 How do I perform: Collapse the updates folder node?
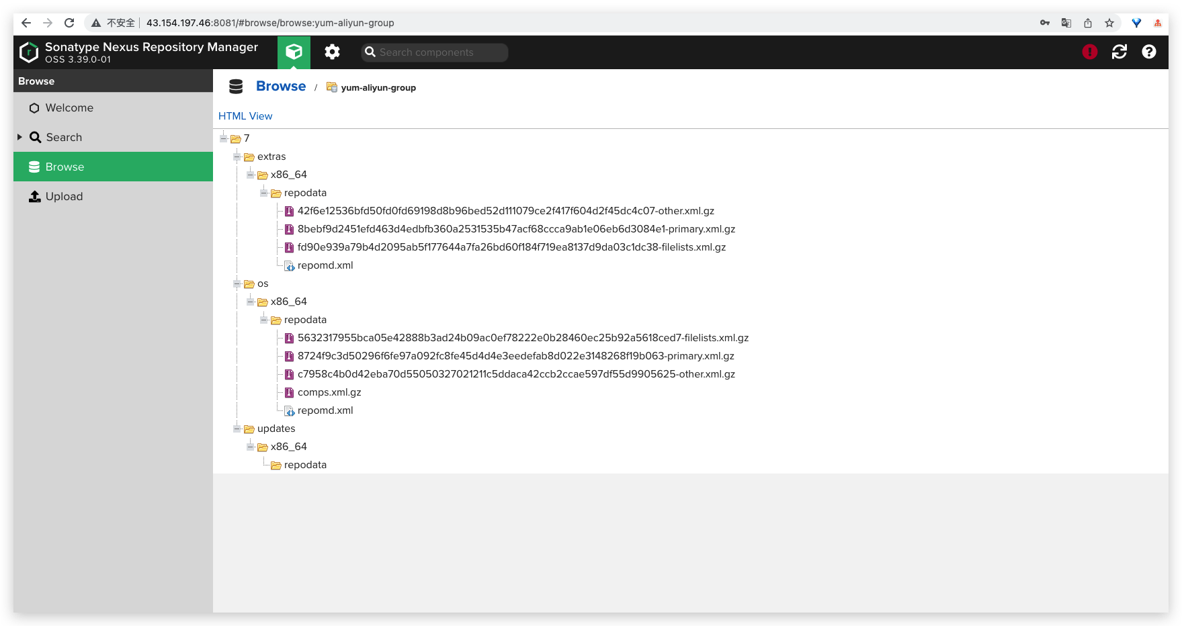(237, 429)
